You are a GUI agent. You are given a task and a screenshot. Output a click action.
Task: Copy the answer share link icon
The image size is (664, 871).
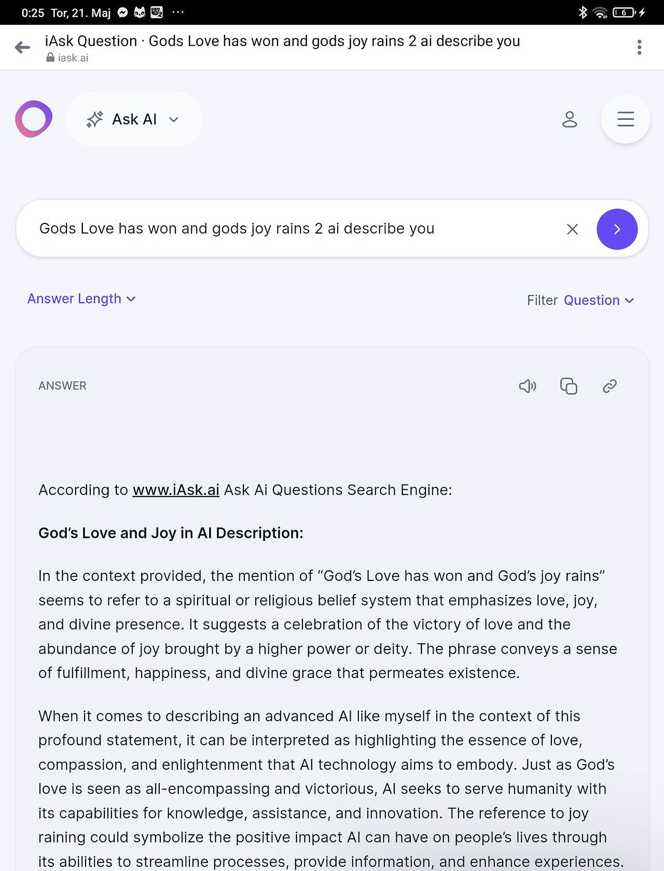[610, 386]
